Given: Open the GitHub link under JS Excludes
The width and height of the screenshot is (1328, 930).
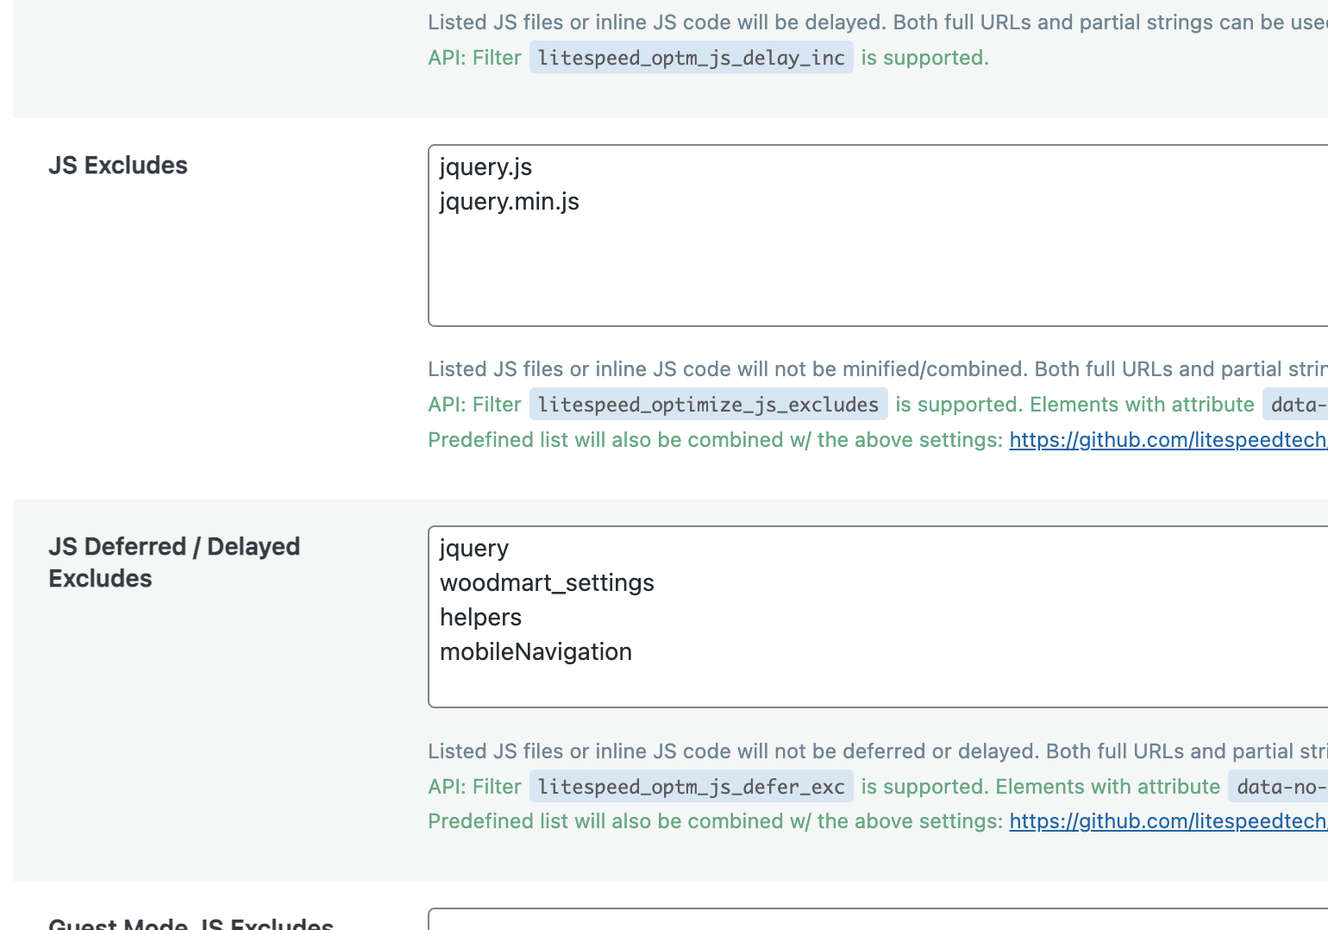Looking at the screenshot, I should click(1168, 440).
